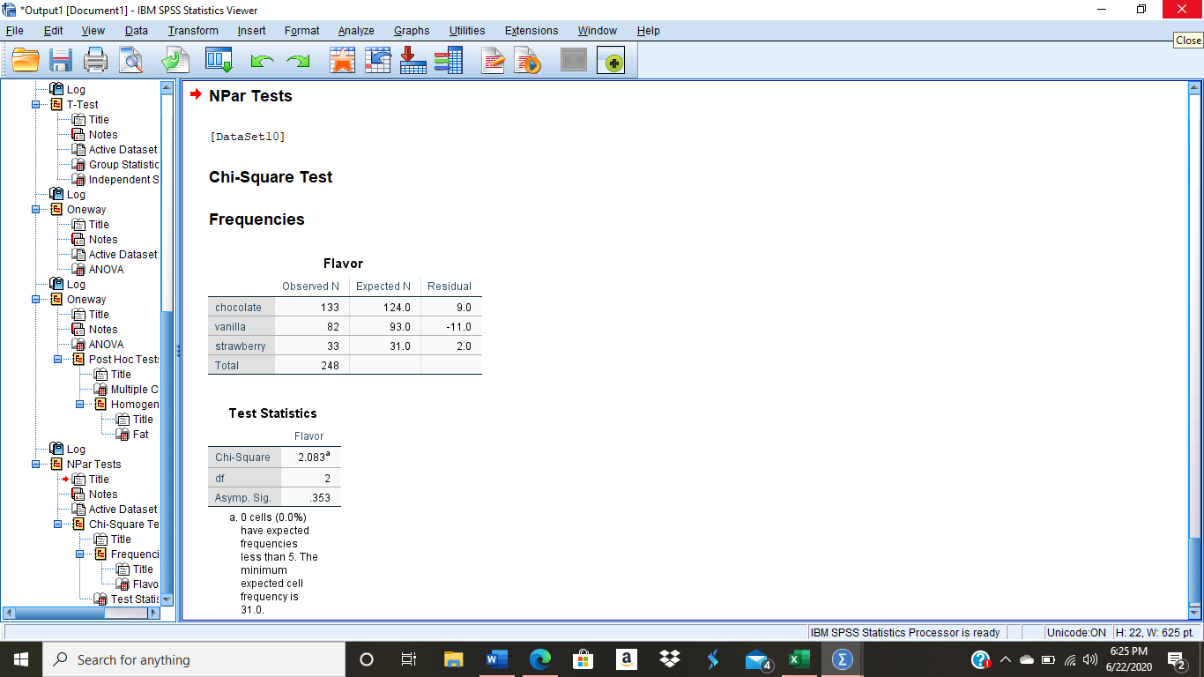Open Excel from the taskbar

coord(799,659)
